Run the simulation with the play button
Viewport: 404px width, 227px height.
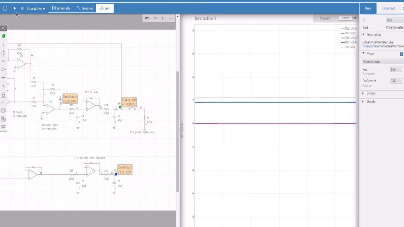click(x=15, y=8)
